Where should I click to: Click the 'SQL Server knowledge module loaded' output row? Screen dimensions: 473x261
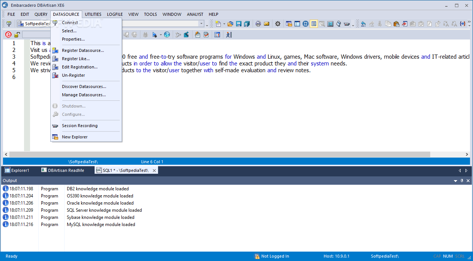tap(236, 210)
